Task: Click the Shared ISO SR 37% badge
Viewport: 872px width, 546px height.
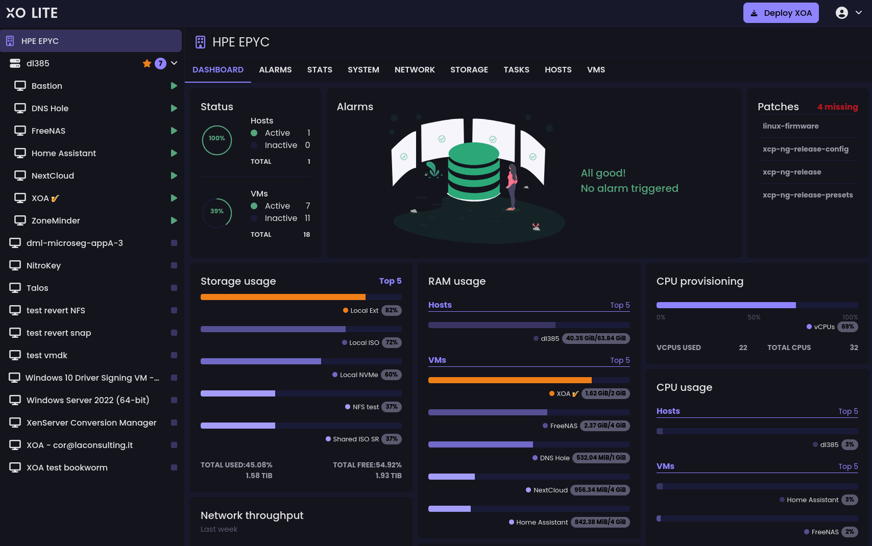Action: 392,439
